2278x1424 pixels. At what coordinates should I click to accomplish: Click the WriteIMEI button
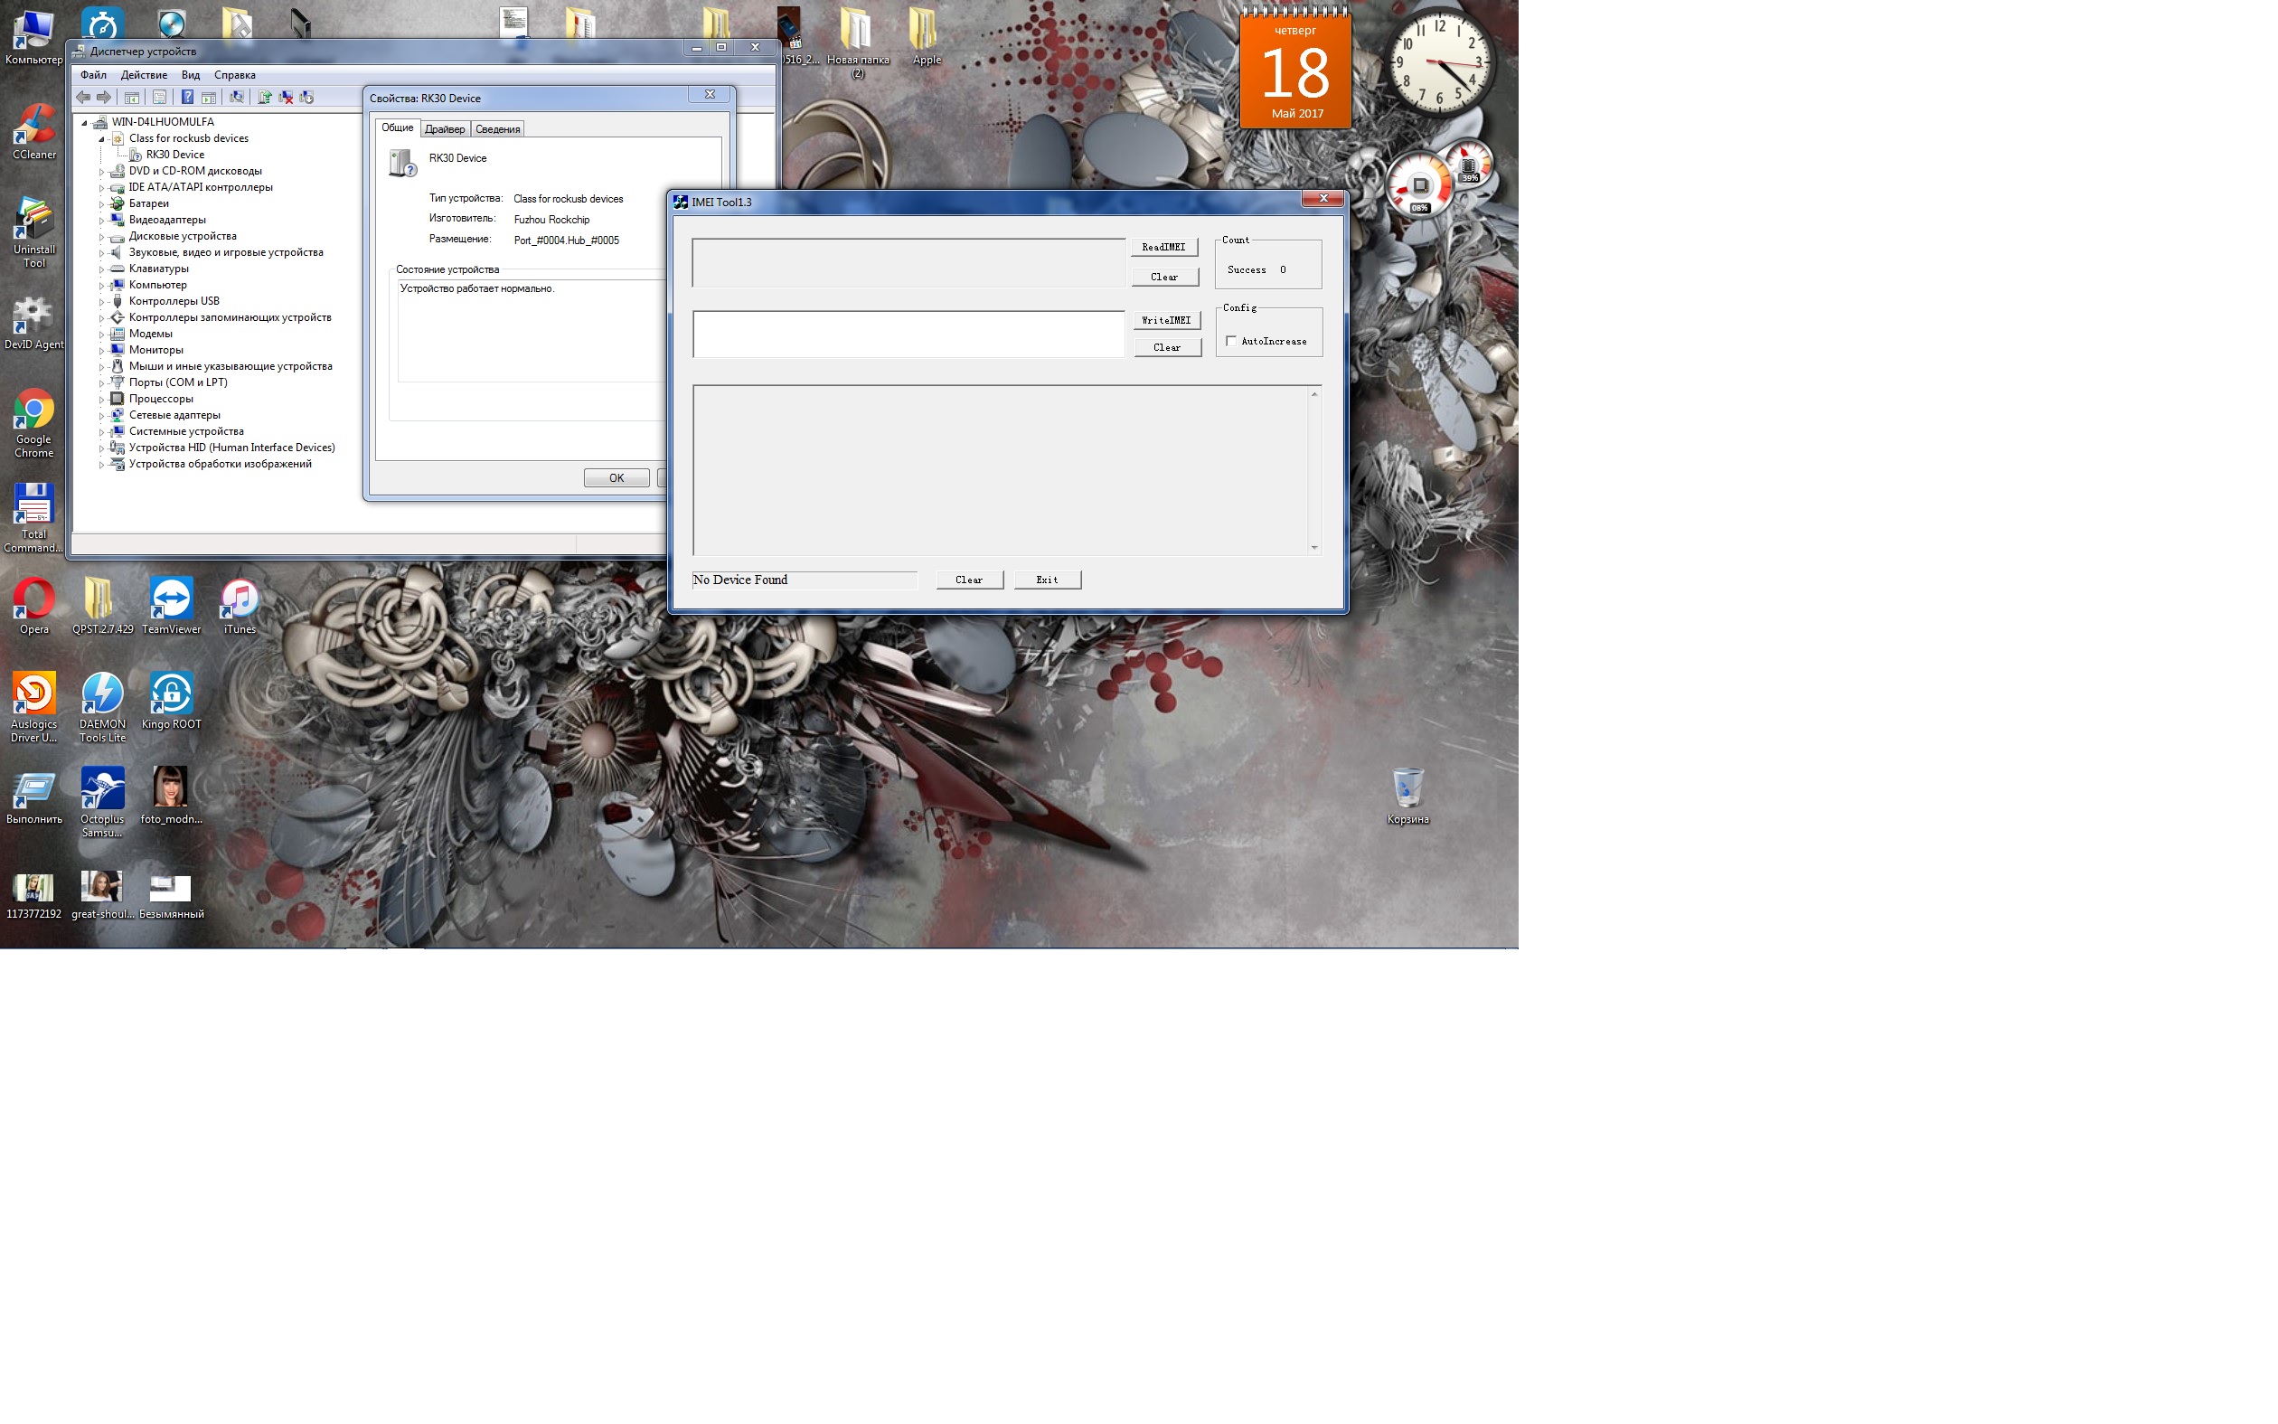[1165, 320]
